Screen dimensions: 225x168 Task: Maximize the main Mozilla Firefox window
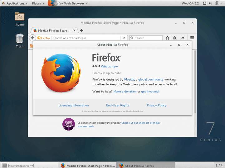[184, 23]
